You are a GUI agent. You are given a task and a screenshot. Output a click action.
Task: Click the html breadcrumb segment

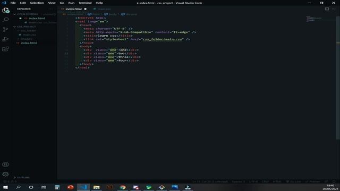(x=94, y=14)
